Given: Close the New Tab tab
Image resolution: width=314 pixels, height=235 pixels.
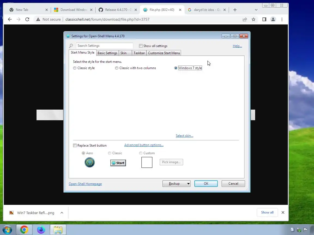Looking at the screenshot, I should click(x=46, y=10).
